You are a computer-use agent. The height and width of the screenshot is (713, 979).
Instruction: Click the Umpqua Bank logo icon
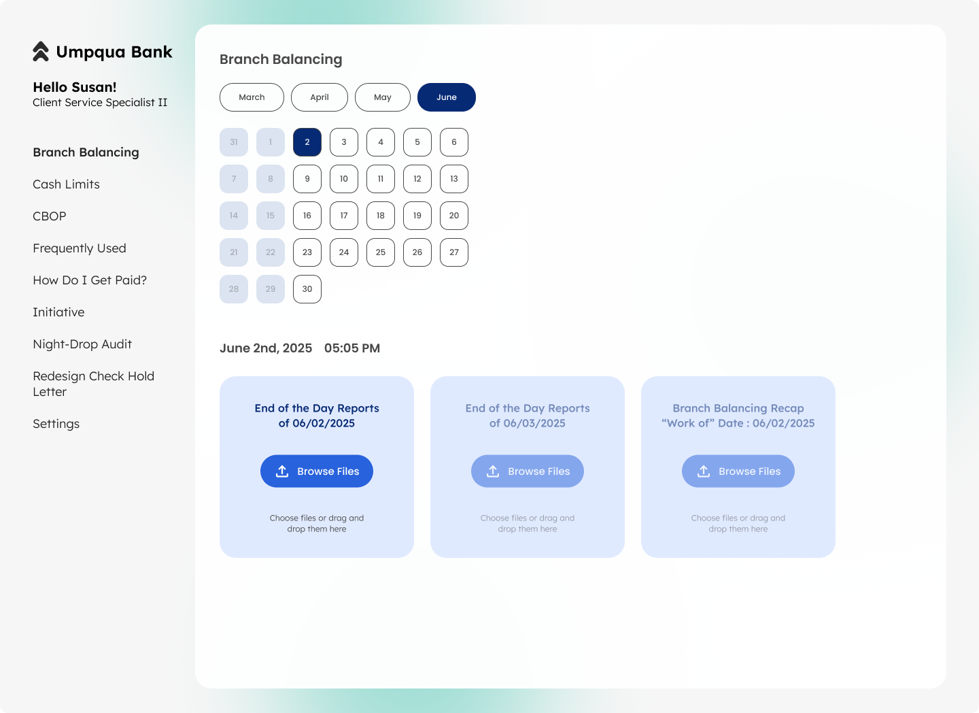(40, 51)
